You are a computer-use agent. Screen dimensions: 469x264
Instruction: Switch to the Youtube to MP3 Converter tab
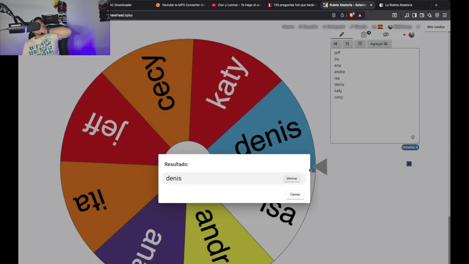tap(180, 5)
